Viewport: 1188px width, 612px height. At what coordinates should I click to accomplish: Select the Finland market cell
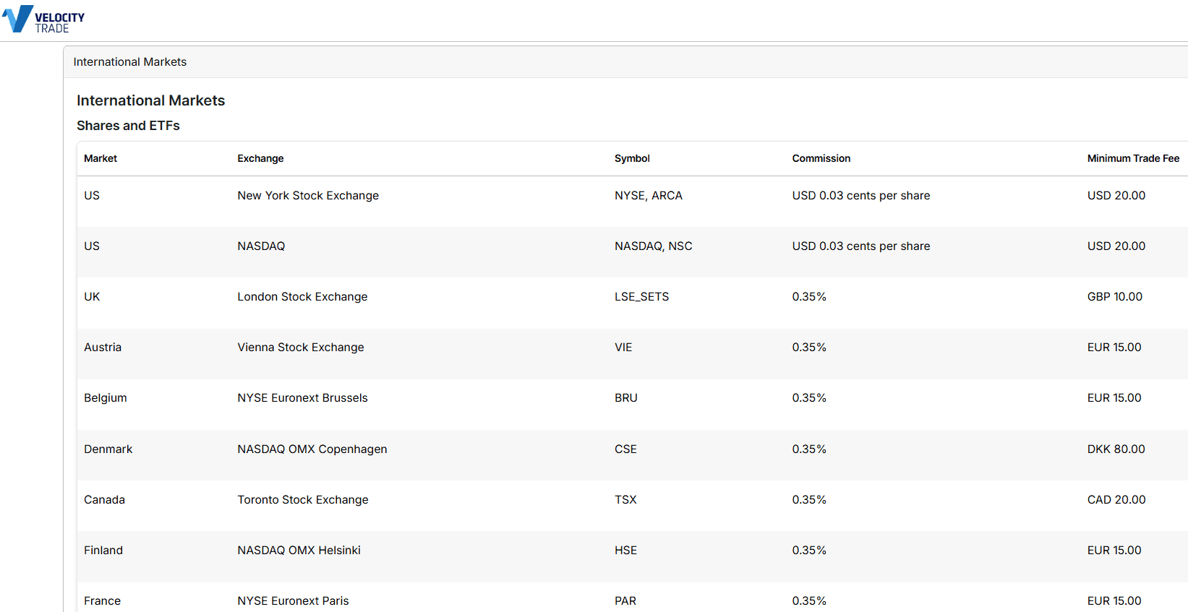[103, 551]
